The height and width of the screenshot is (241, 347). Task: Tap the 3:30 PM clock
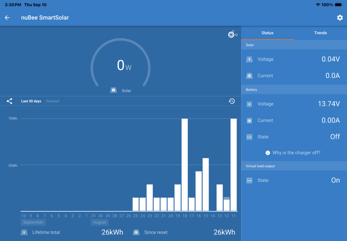click(x=13, y=5)
